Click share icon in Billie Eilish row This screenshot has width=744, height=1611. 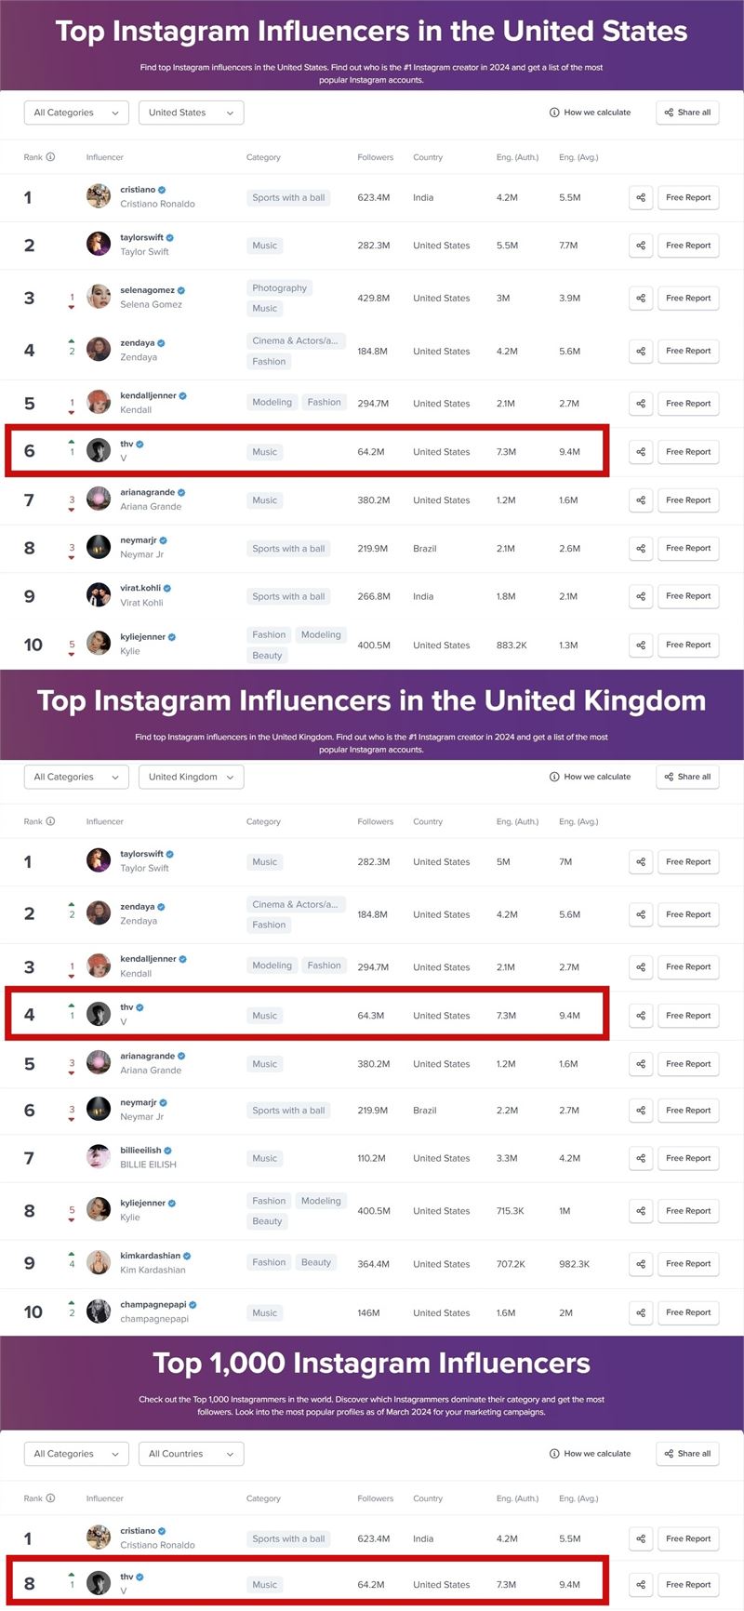pos(641,1158)
